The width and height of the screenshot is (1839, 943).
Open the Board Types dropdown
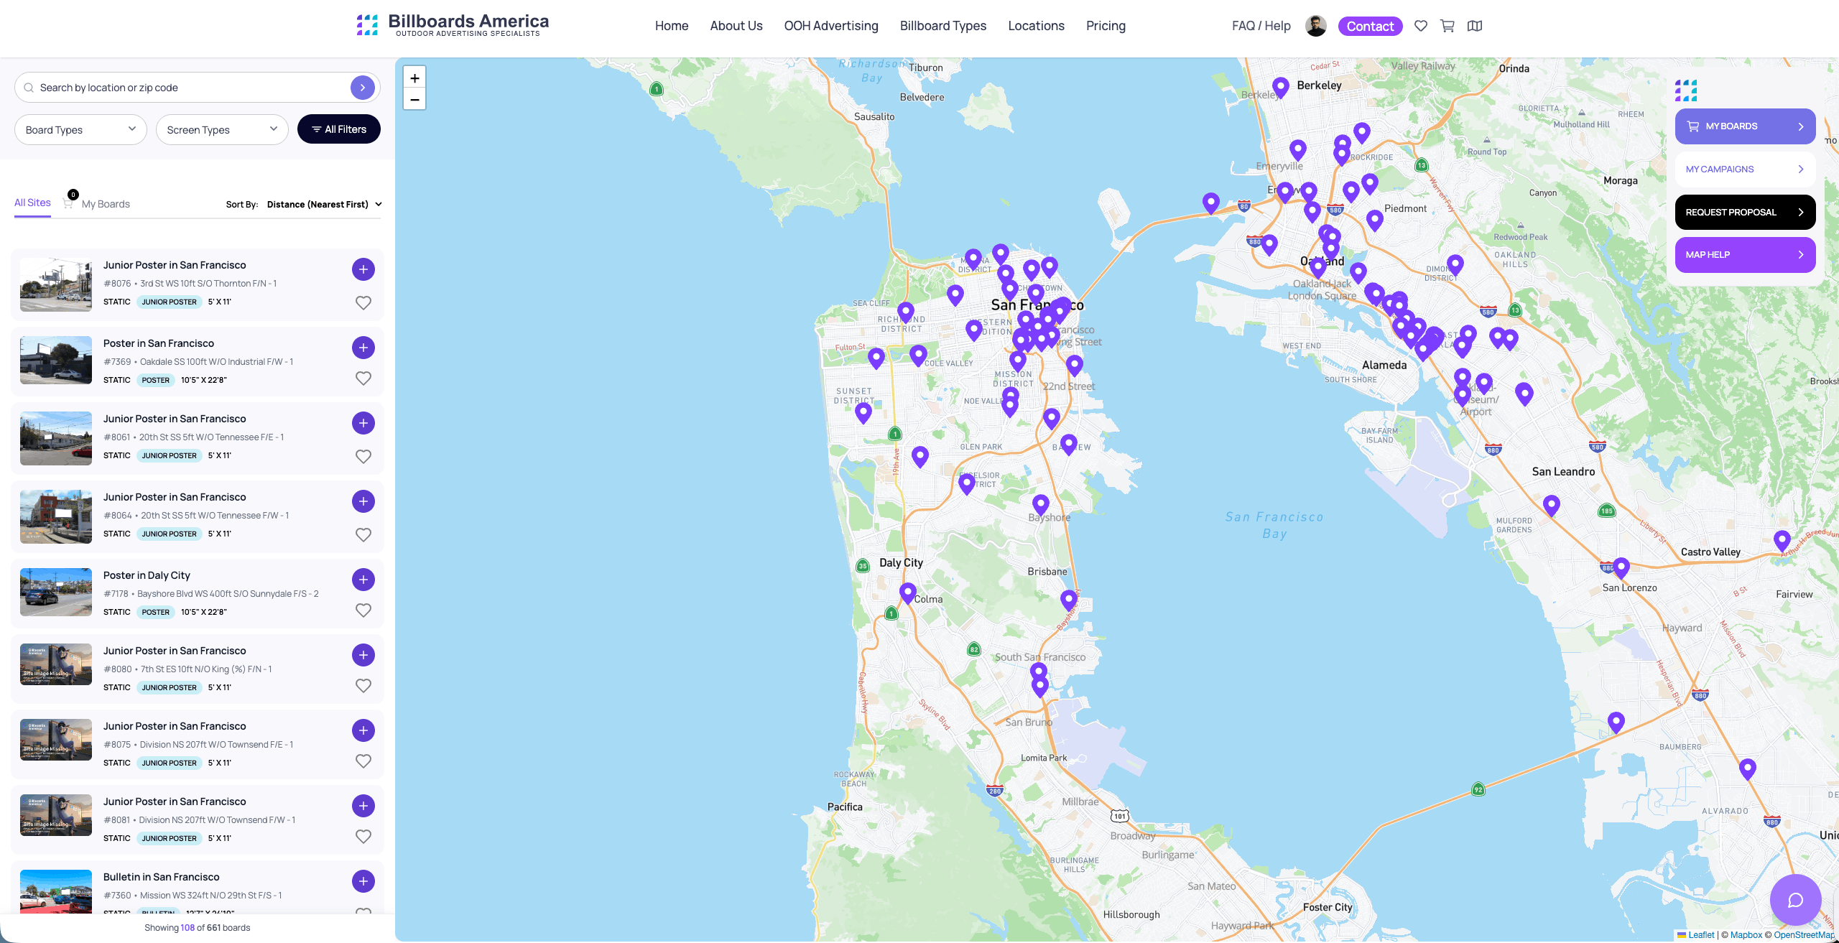[x=80, y=129]
